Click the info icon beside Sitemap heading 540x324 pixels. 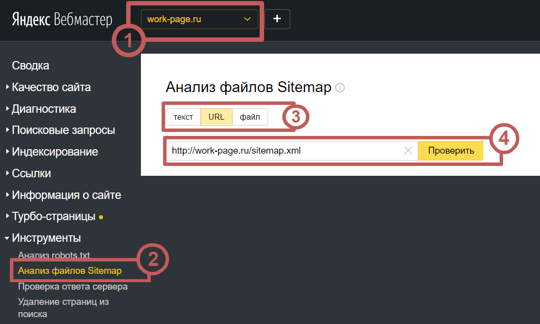pyautogui.click(x=340, y=88)
